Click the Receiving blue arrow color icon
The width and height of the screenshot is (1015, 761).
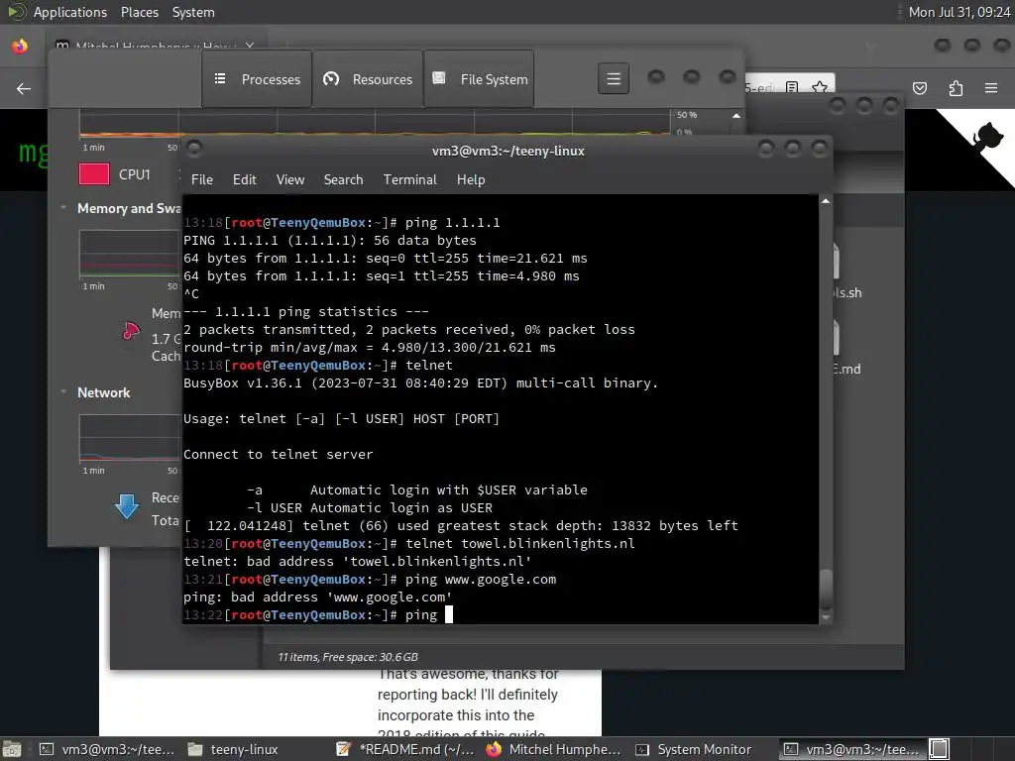(127, 506)
